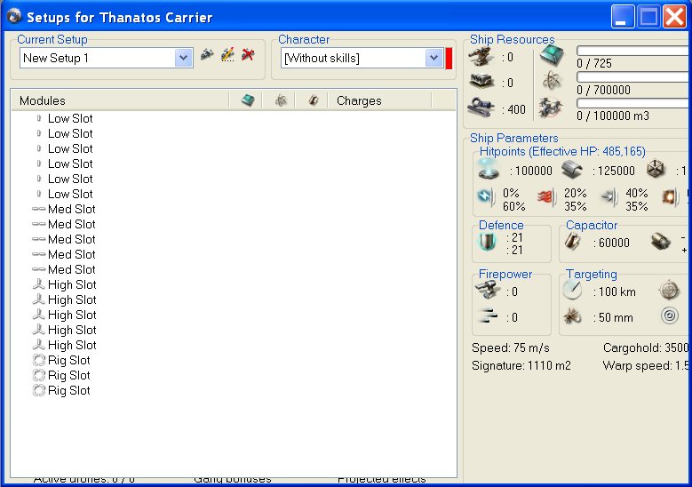Close the Setups for Thanatos Carrier window
692x487 pixels.
(x=675, y=17)
